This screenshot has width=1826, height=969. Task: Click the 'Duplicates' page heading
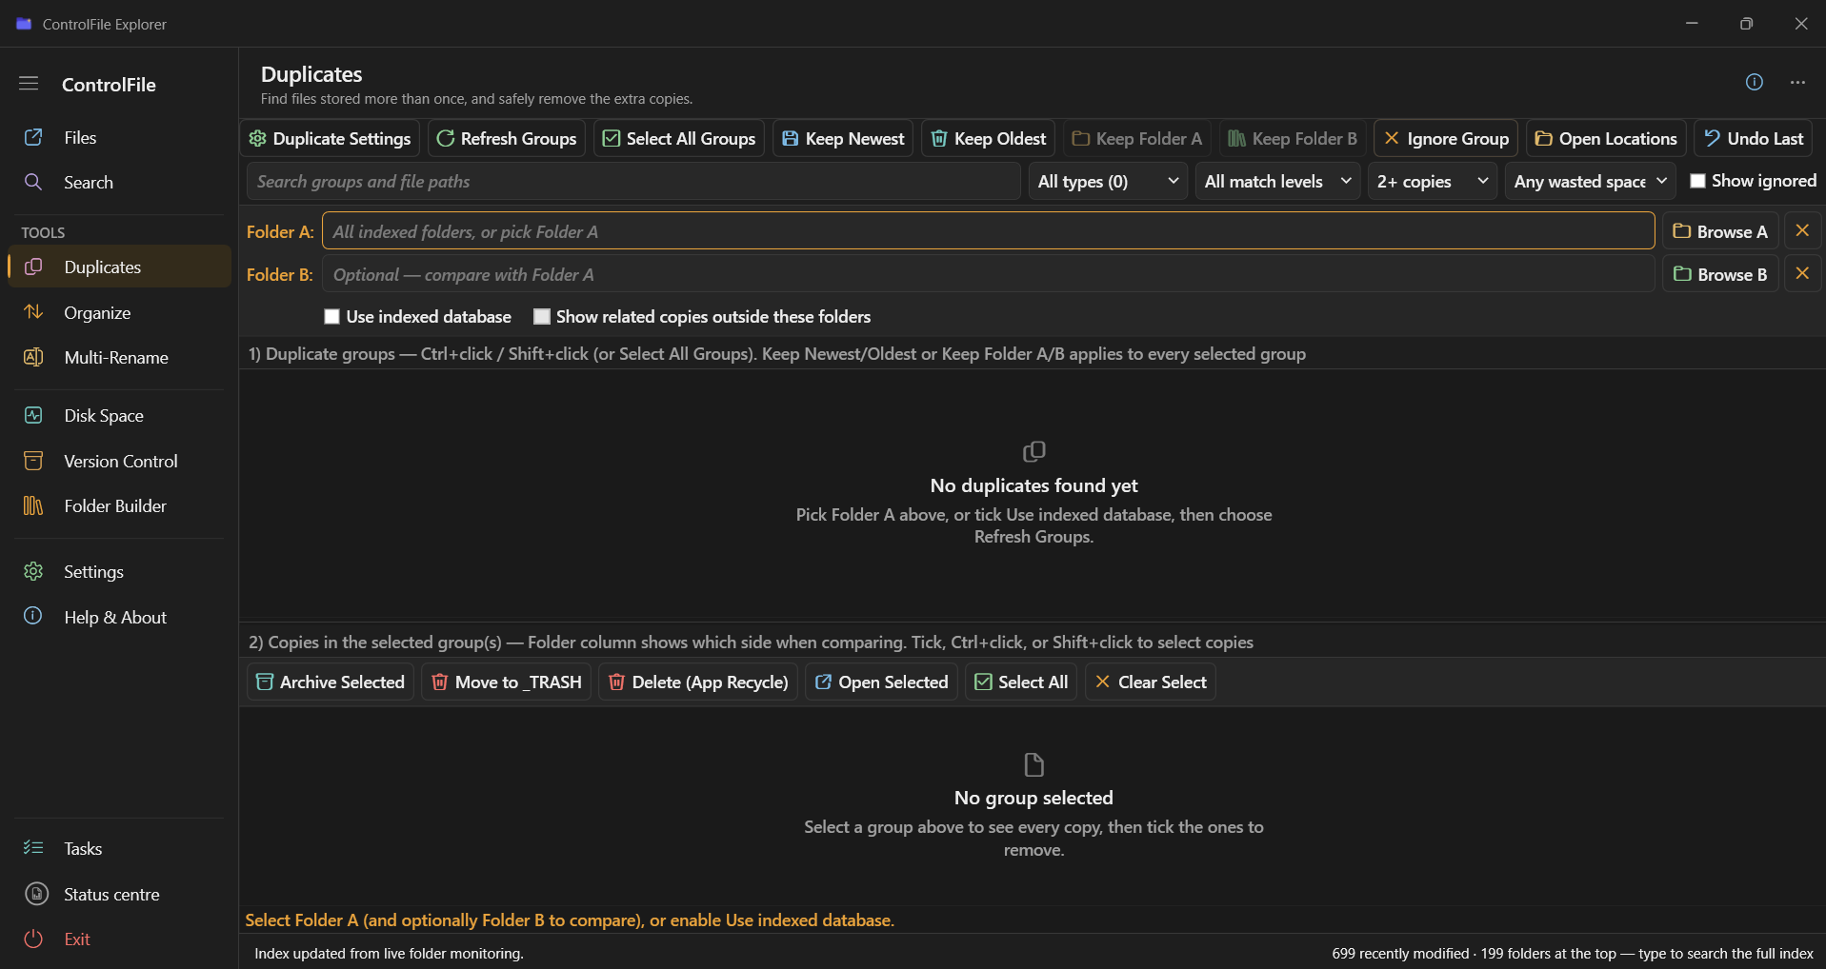[x=311, y=74]
